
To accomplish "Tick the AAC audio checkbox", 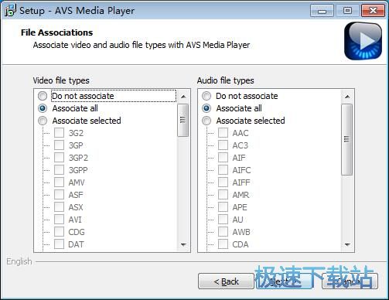I will pos(223,133).
